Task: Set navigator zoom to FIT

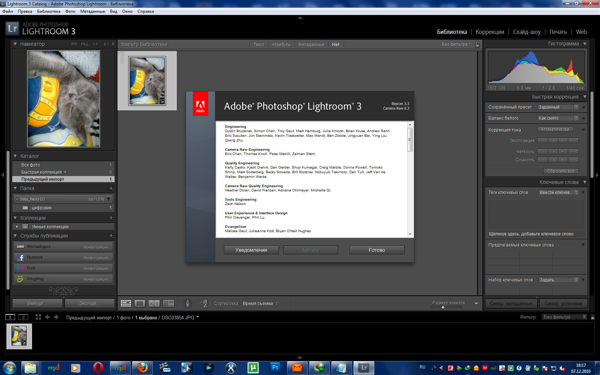Action: pos(74,44)
